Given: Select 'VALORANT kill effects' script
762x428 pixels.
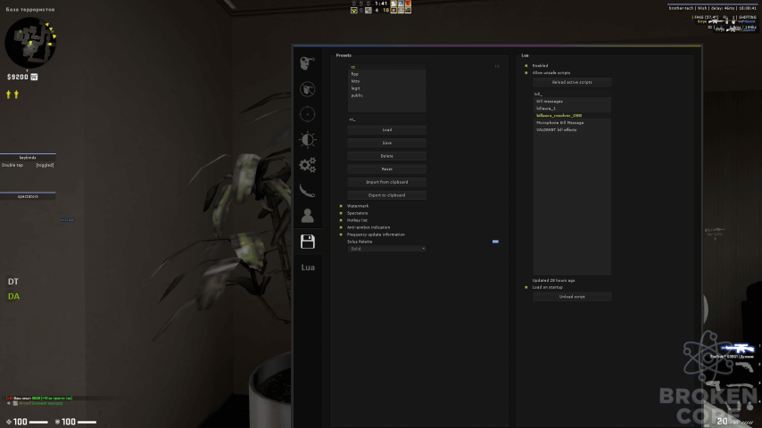Looking at the screenshot, I should [572, 129].
